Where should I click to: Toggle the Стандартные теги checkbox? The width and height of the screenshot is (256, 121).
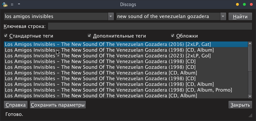6,35
